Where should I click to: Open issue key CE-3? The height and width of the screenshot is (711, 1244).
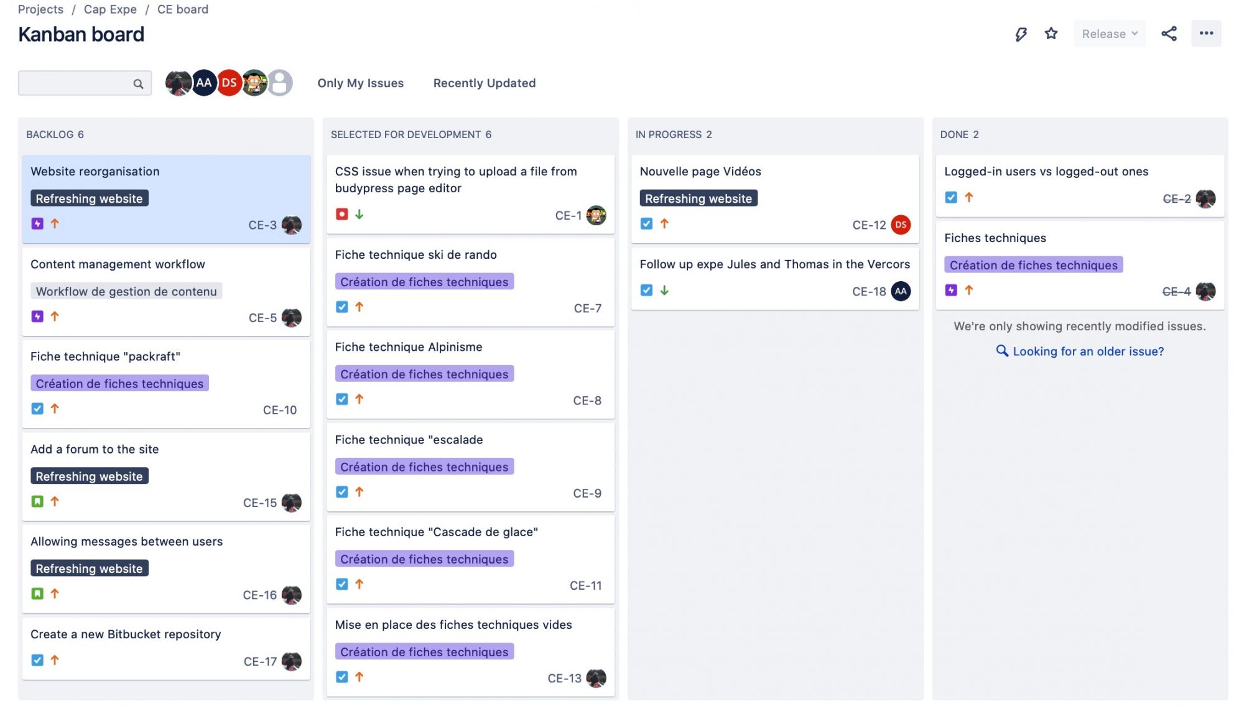coord(262,225)
